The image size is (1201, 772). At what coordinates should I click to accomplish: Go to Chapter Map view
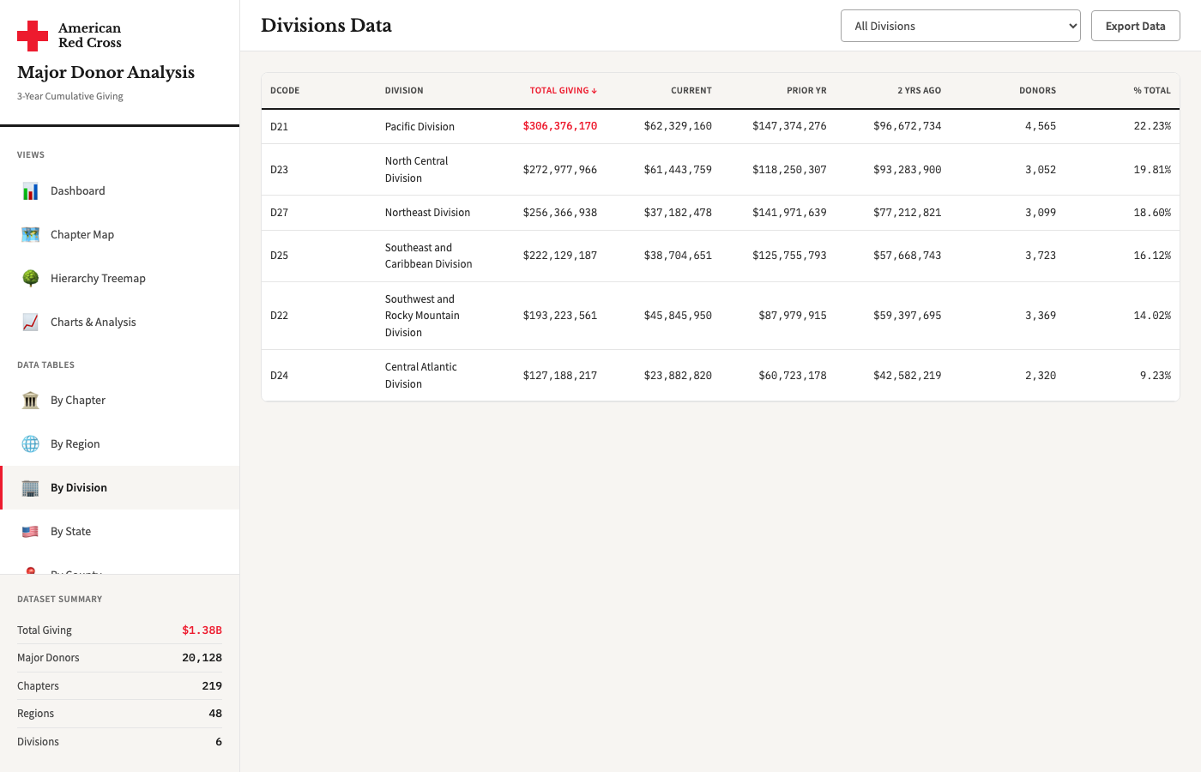[120, 235]
